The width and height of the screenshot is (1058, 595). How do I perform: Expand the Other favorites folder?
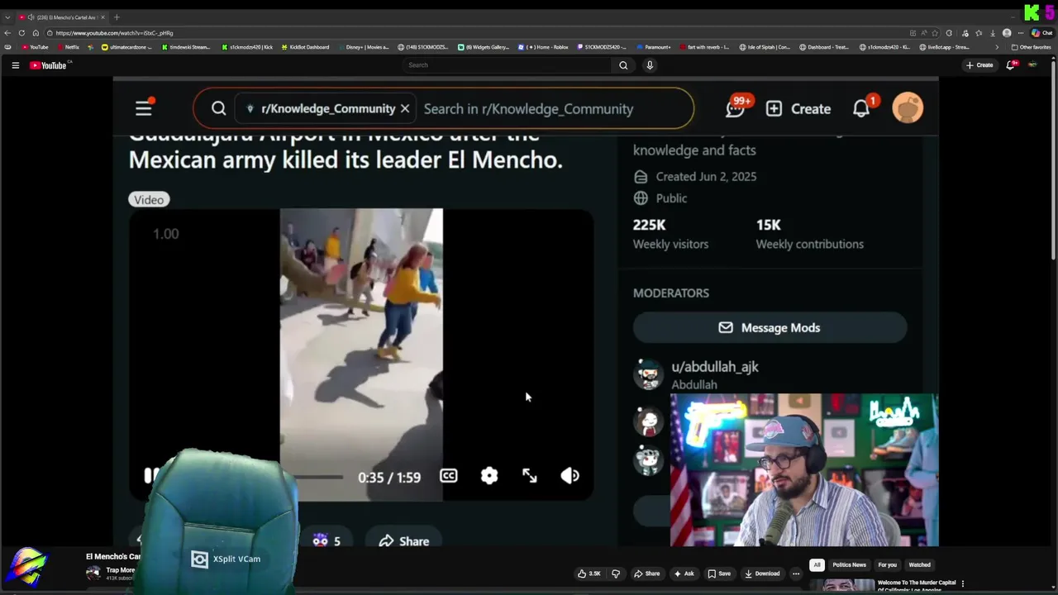1032,47
